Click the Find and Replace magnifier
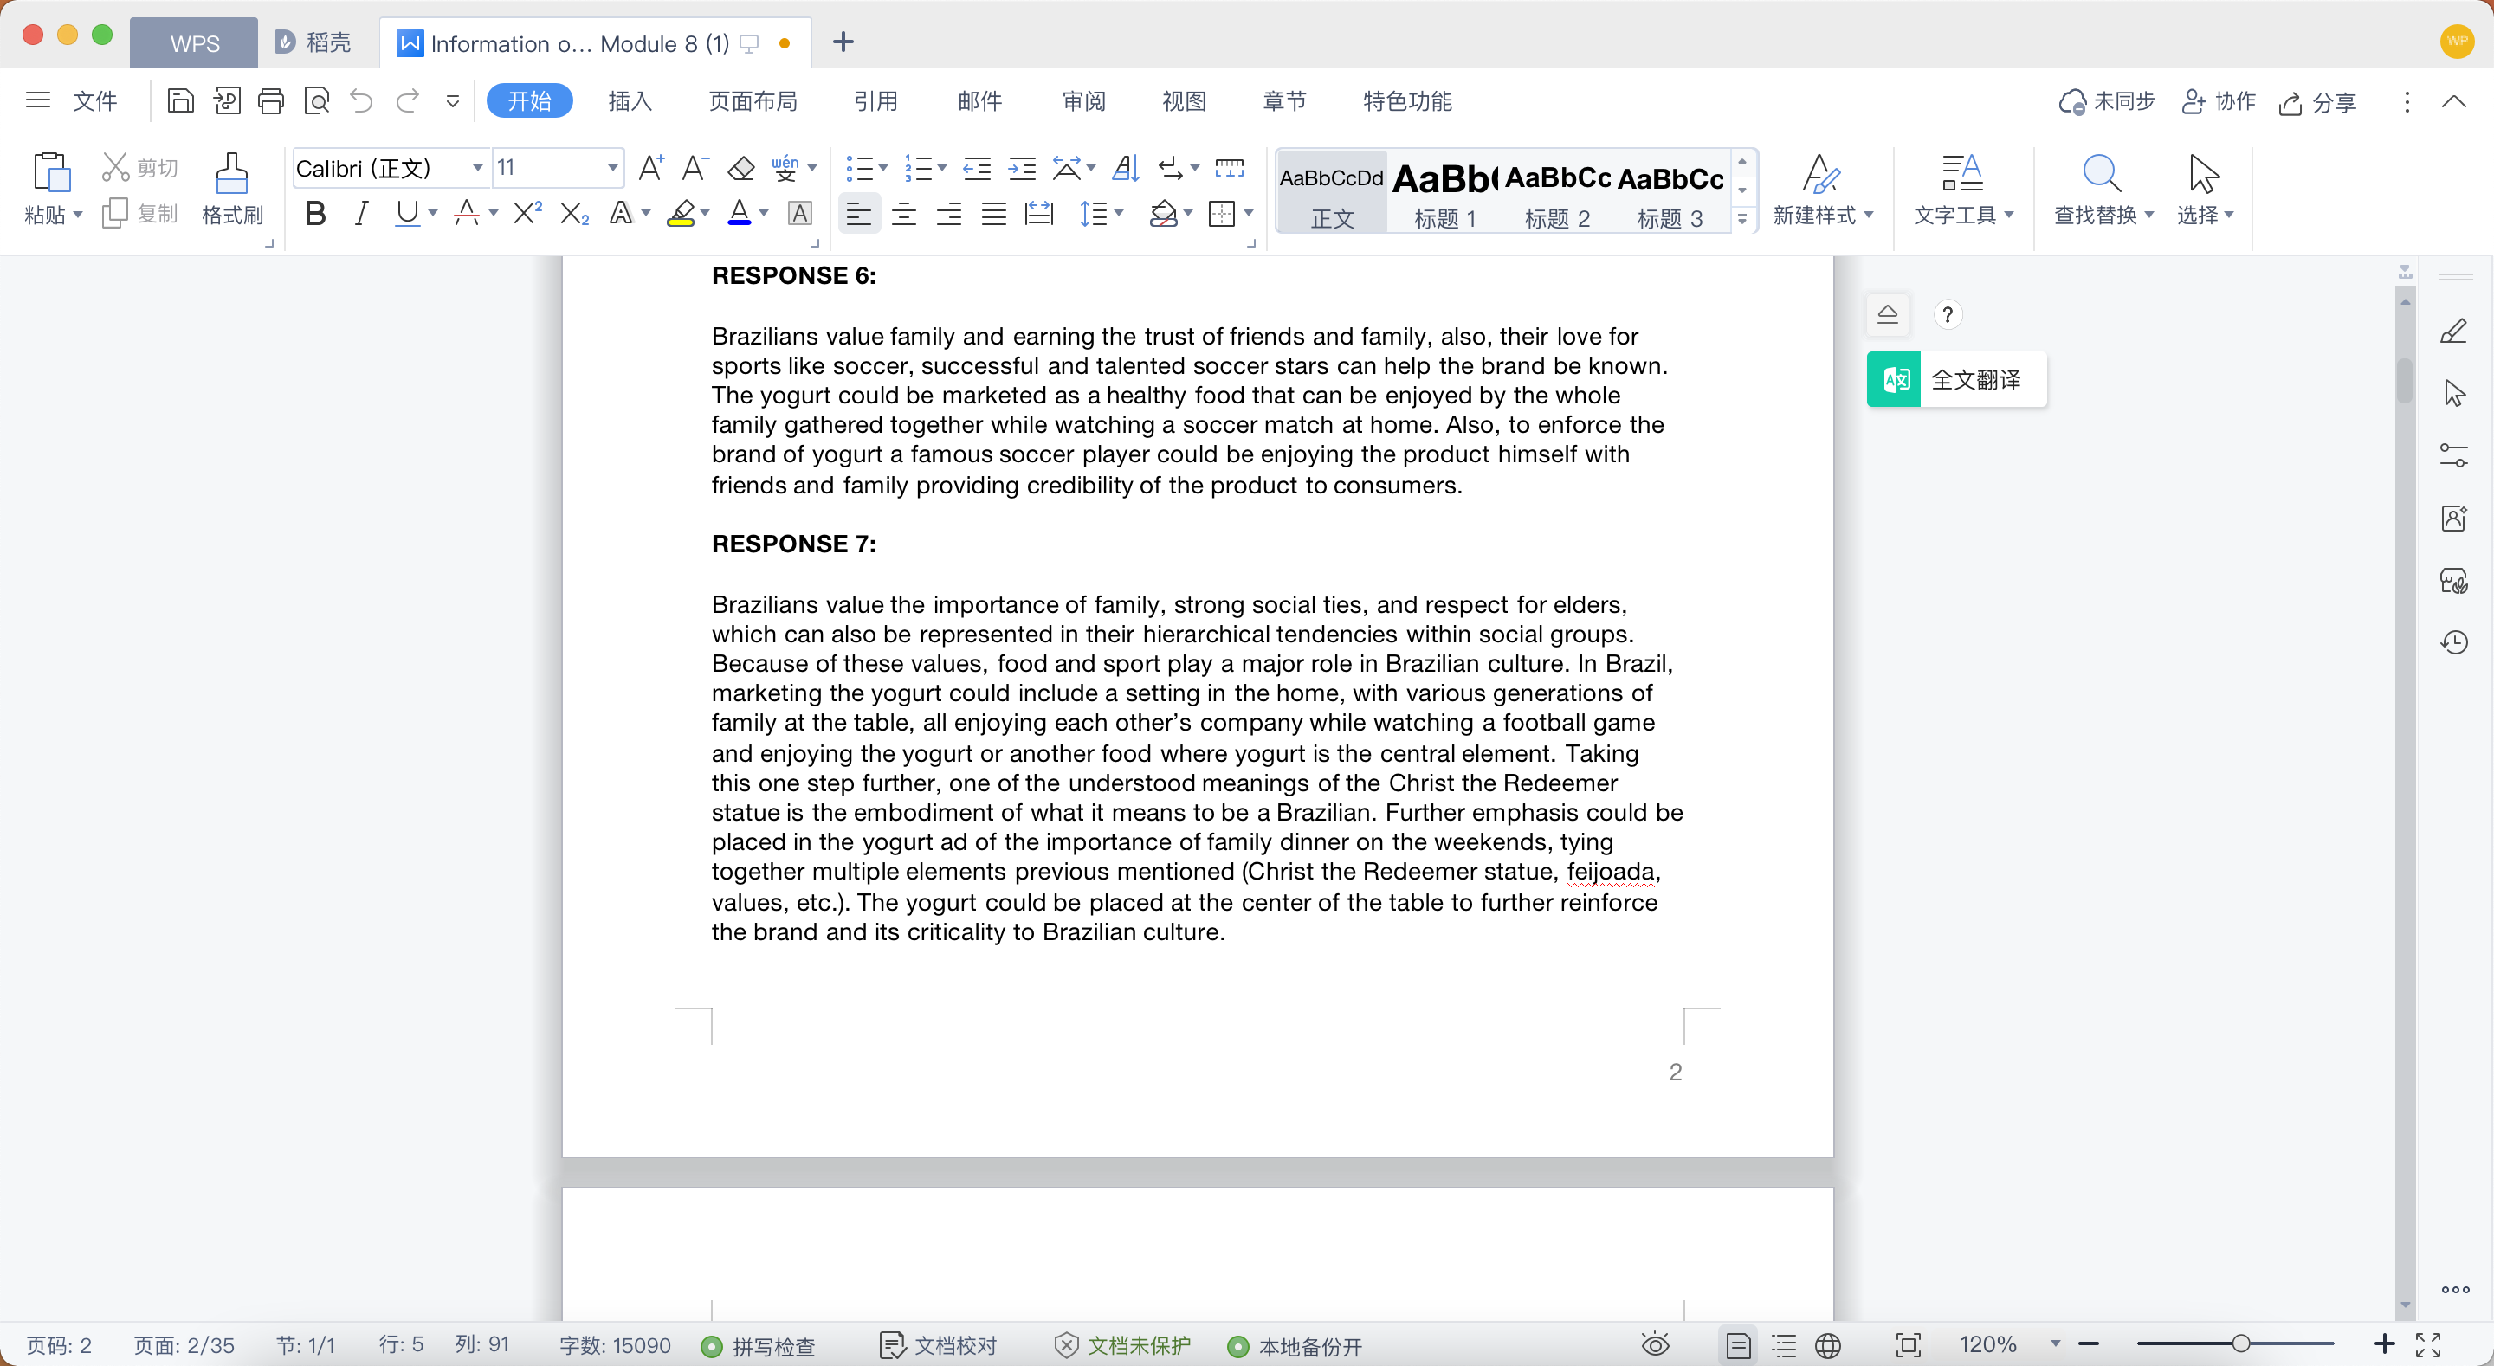 (x=2101, y=173)
